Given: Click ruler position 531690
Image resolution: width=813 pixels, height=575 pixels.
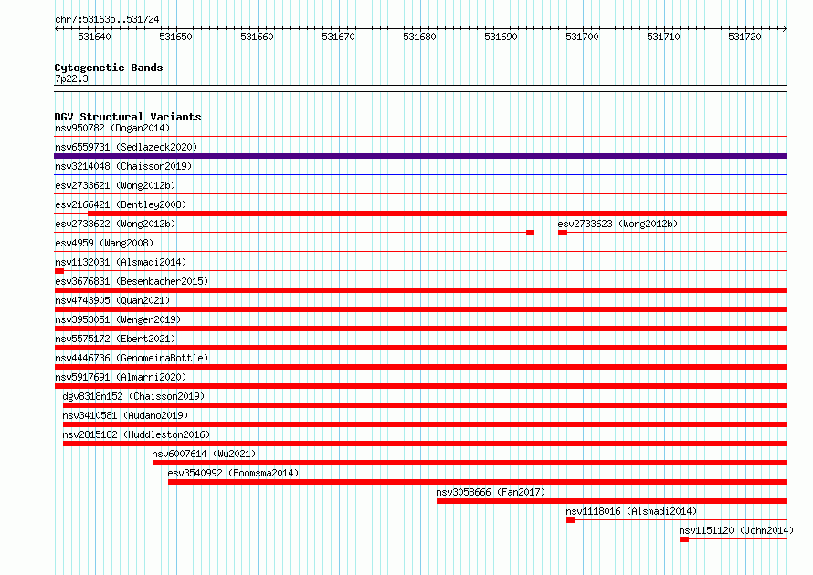Looking at the screenshot, I should coord(501,37).
